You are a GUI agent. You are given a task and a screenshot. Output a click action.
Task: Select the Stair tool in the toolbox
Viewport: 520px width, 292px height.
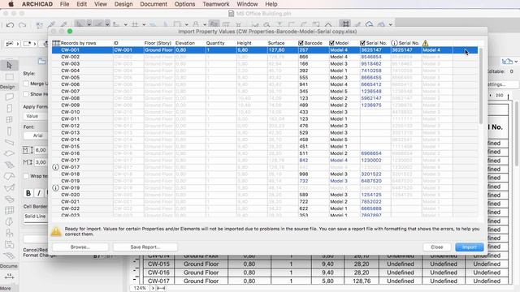coord(9,165)
